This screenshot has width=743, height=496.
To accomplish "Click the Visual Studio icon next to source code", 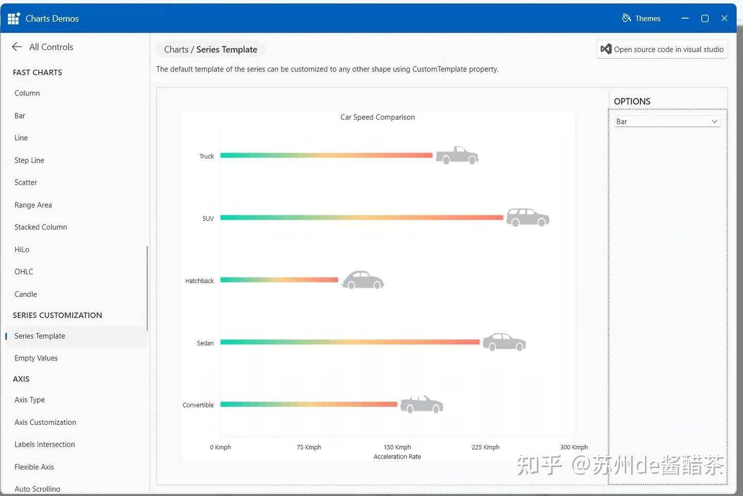I will [x=606, y=49].
